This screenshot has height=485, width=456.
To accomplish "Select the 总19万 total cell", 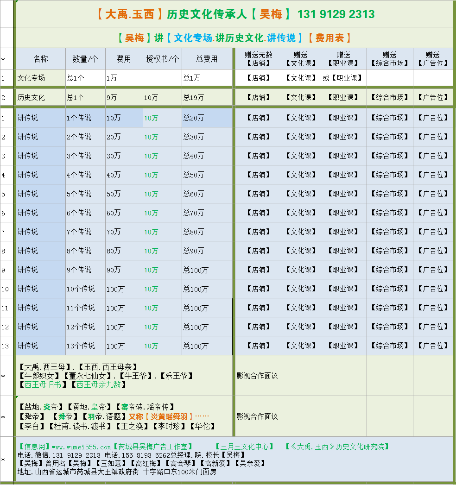I will point(207,97).
